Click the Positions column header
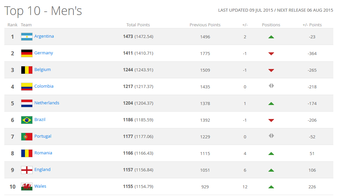Viewport: 337px width, 196px height. tap(271, 25)
